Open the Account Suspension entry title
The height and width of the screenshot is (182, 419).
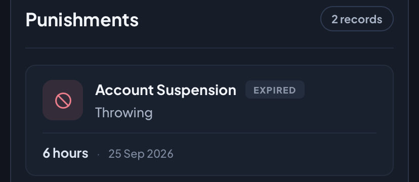[165, 90]
